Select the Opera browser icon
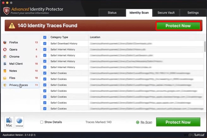The width and height of the screenshot is (207, 138). [x=5, y=49]
